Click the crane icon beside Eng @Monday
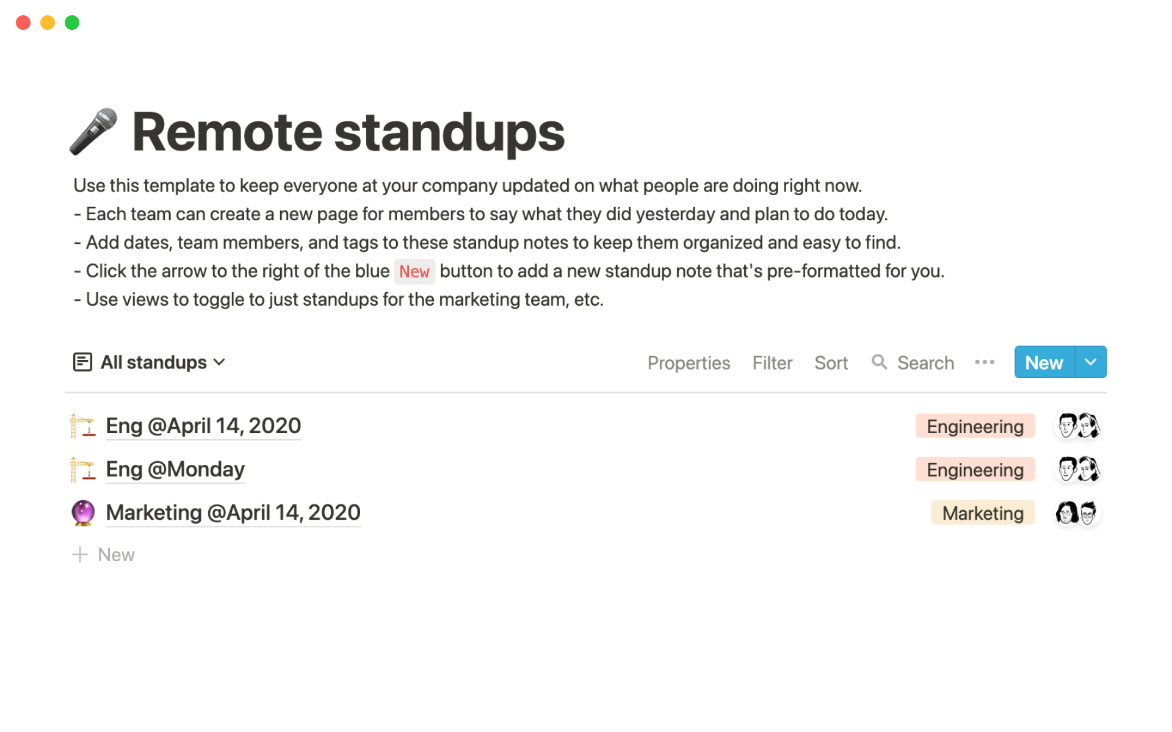This screenshot has height=732, width=1172. 82,470
